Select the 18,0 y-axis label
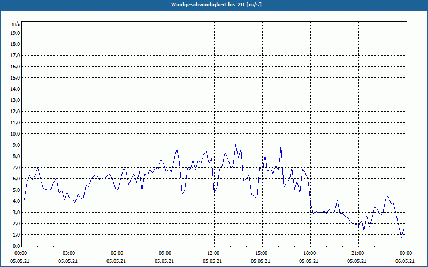This screenshot has height=267, width=428. (x=15, y=44)
